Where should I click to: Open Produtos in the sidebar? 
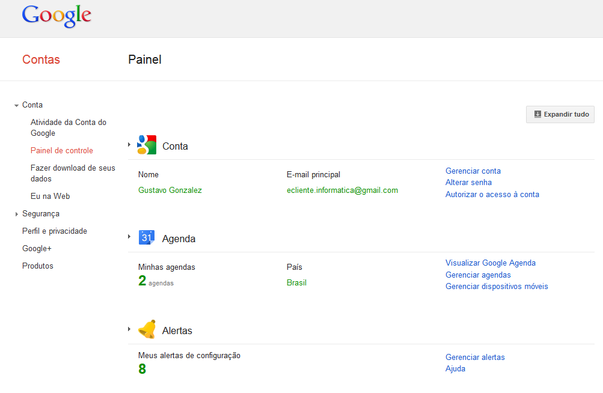(x=38, y=266)
